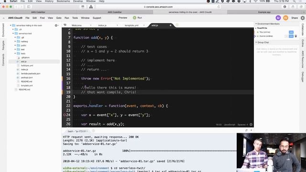
Task: Click line 16 throw new Error code
Action: (116, 78)
